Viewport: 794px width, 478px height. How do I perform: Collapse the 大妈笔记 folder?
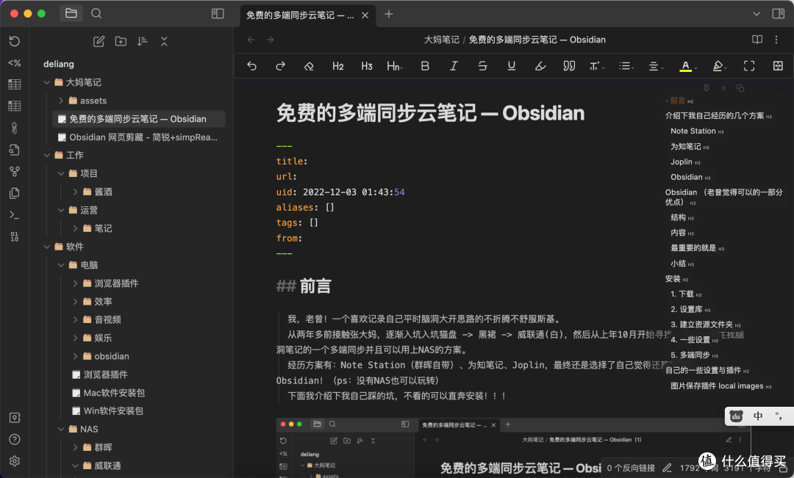click(46, 82)
